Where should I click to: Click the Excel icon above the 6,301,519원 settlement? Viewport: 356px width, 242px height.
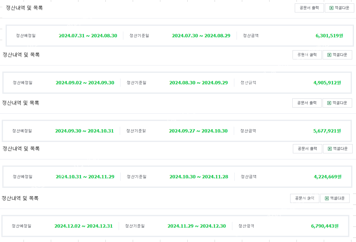pyautogui.click(x=331, y=8)
